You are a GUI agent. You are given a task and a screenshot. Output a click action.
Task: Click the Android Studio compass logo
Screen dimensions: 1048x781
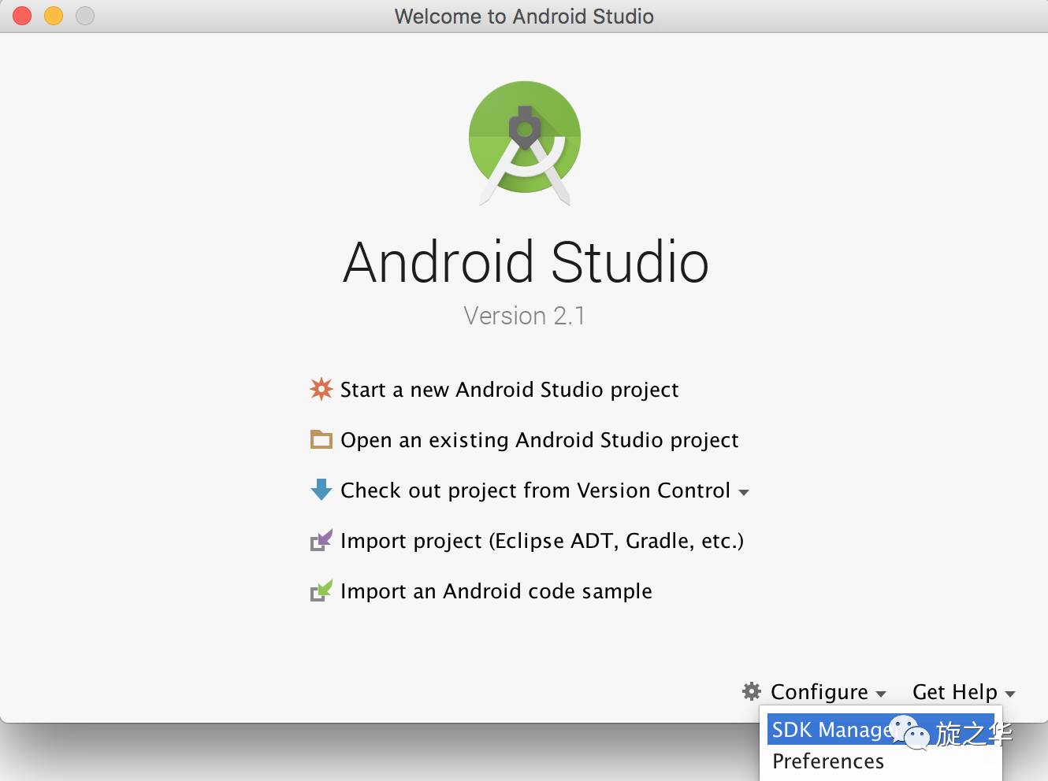(525, 143)
